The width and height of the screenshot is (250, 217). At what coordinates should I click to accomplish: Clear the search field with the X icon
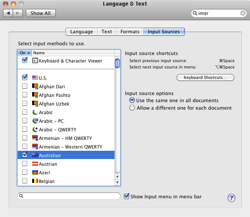click(x=243, y=13)
